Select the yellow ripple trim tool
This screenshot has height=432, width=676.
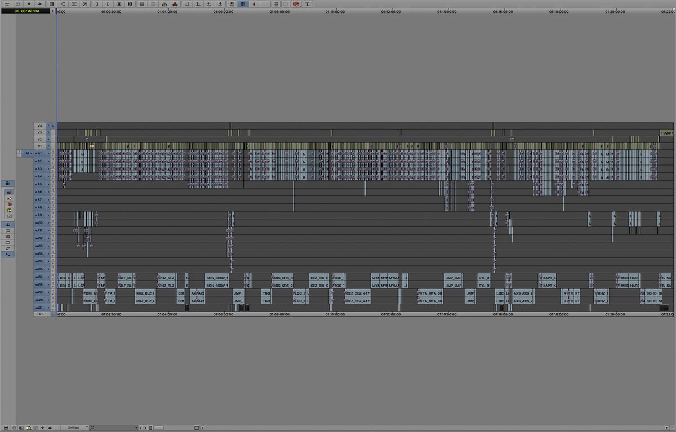8,210
